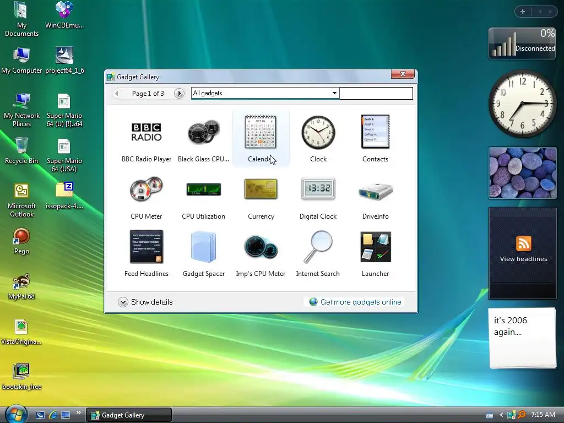This screenshot has height=423, width=564.
Task: Select the Recycle Bin icon
Action: [21, 151]
